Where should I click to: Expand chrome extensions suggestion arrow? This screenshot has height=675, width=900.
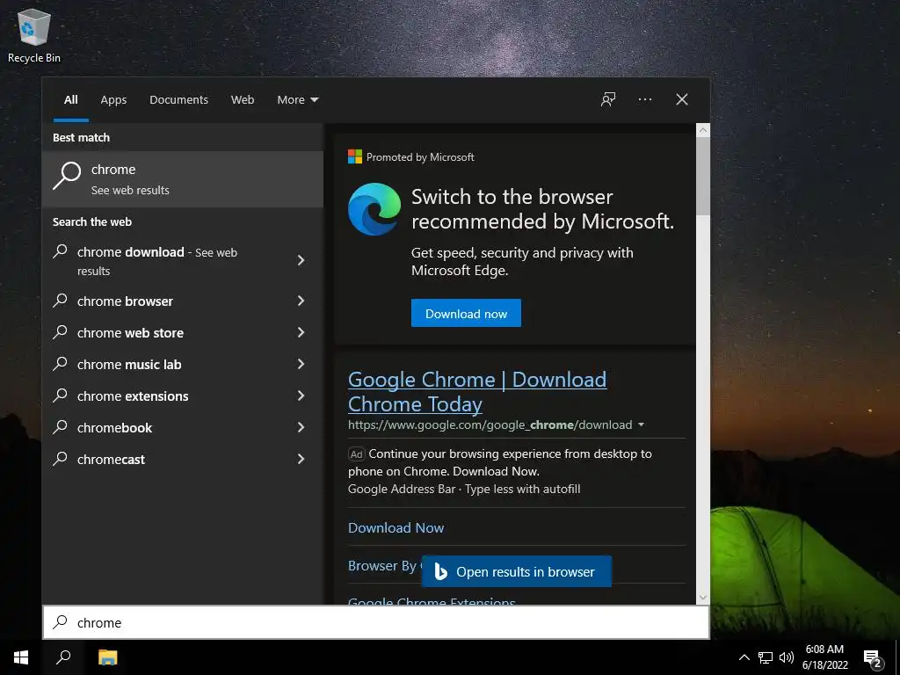tap(301, 396)
